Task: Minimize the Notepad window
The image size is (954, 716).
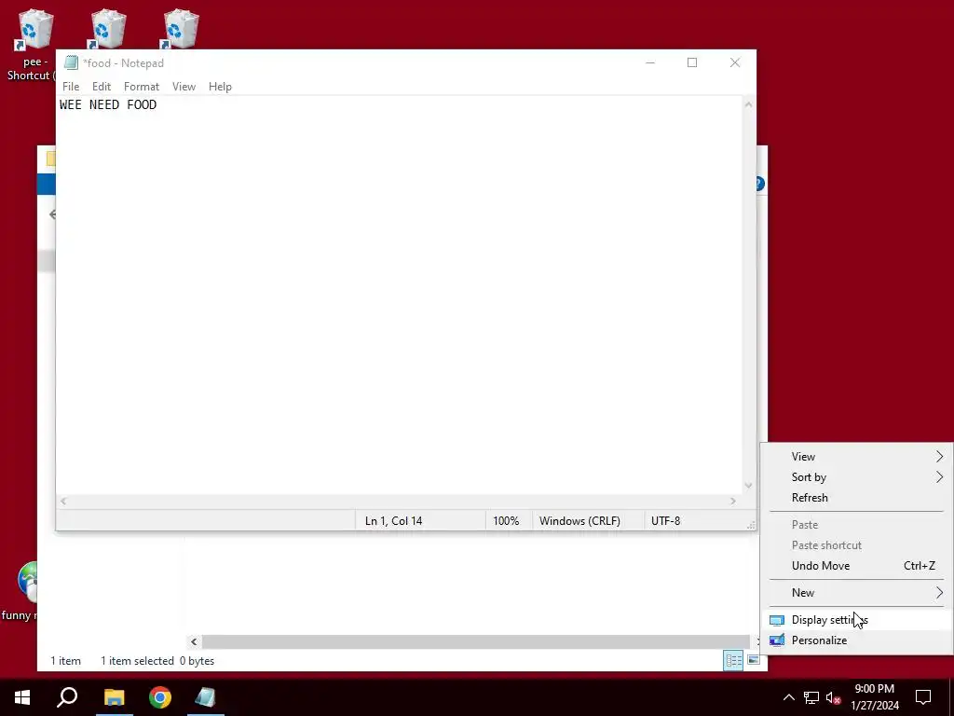Action: pyautogui.click(x=650, y=62)
